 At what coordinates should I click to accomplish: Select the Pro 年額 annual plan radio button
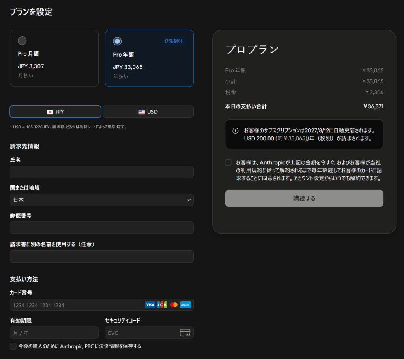point(117,42)
